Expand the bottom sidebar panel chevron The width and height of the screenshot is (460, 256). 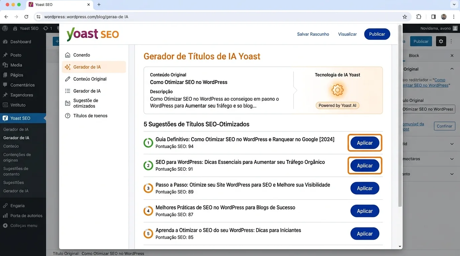(452, 174)
